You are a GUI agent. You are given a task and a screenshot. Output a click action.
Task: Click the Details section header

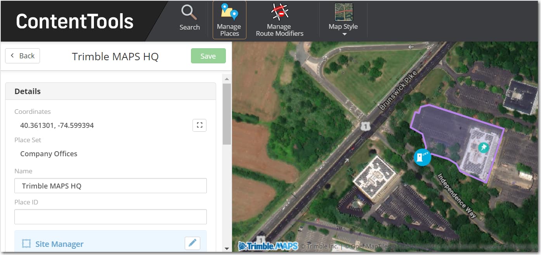[111, 91]
